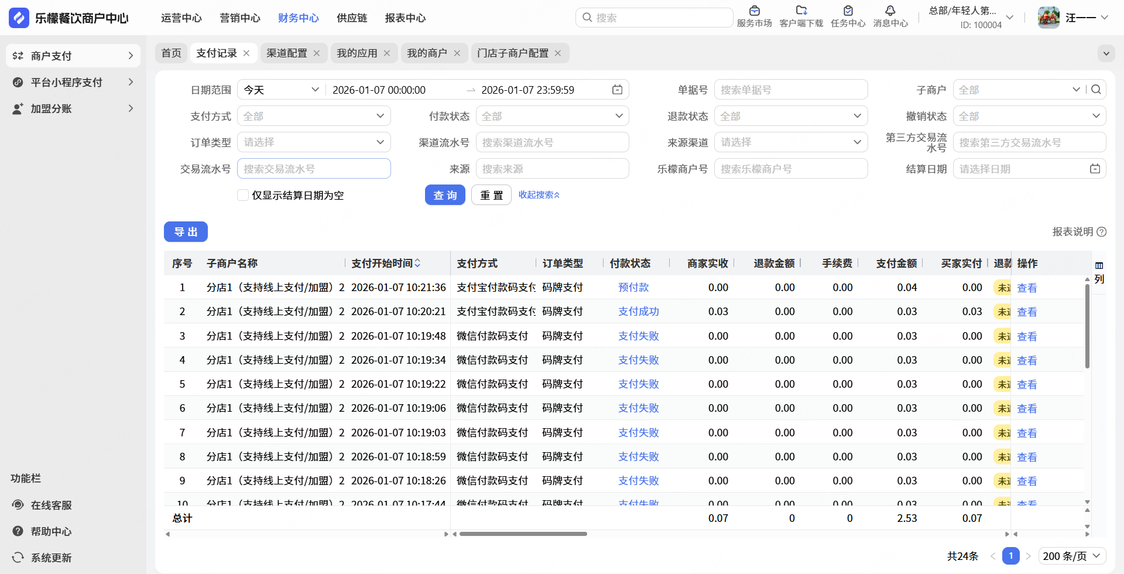Open the 任务中心 task center icon

coord(848,11)
